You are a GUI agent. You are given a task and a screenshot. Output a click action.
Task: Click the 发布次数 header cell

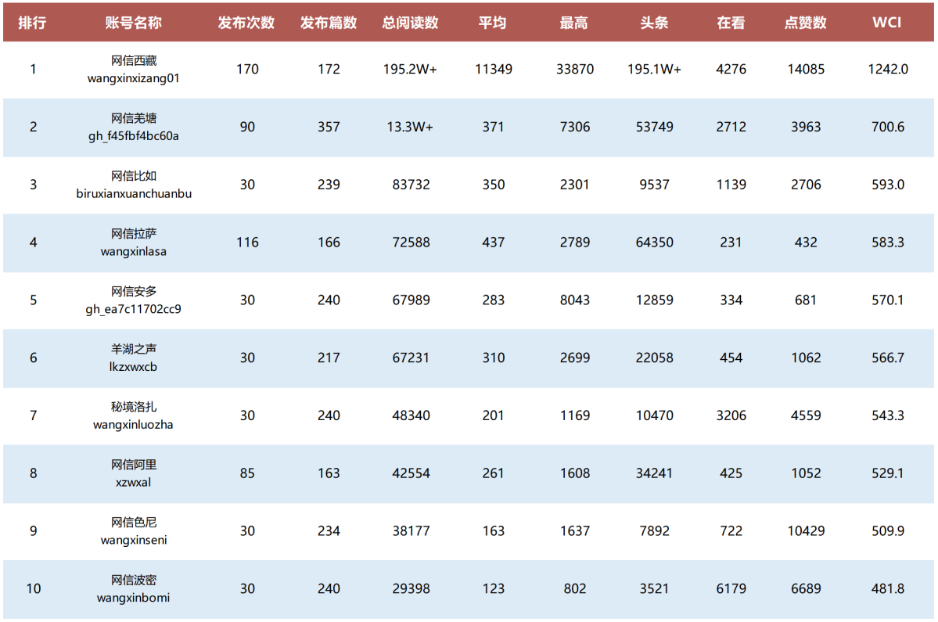246,23
